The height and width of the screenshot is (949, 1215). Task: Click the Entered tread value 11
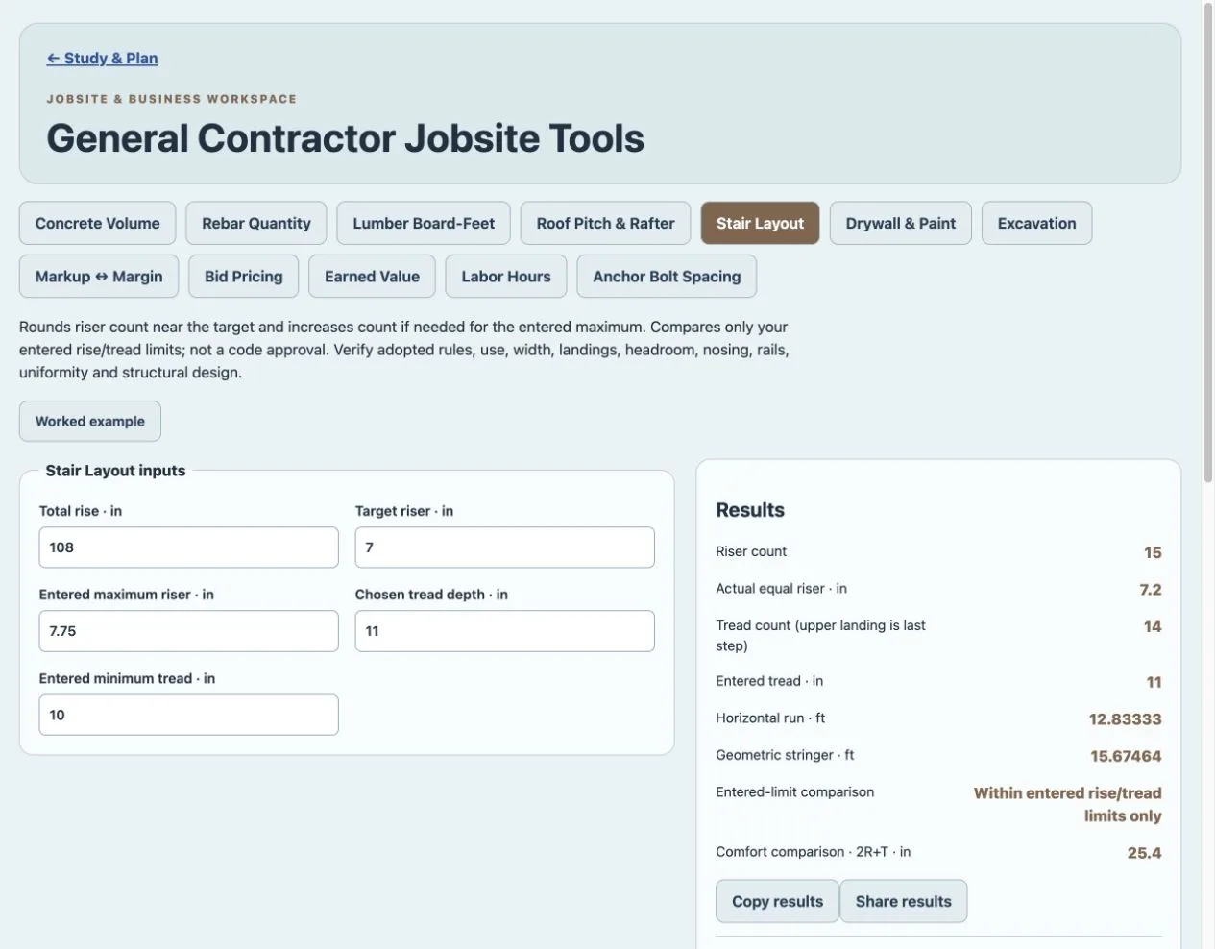click(1154, 682)
